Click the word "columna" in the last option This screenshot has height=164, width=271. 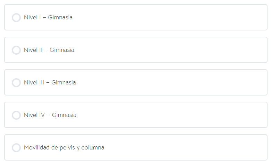93,148
